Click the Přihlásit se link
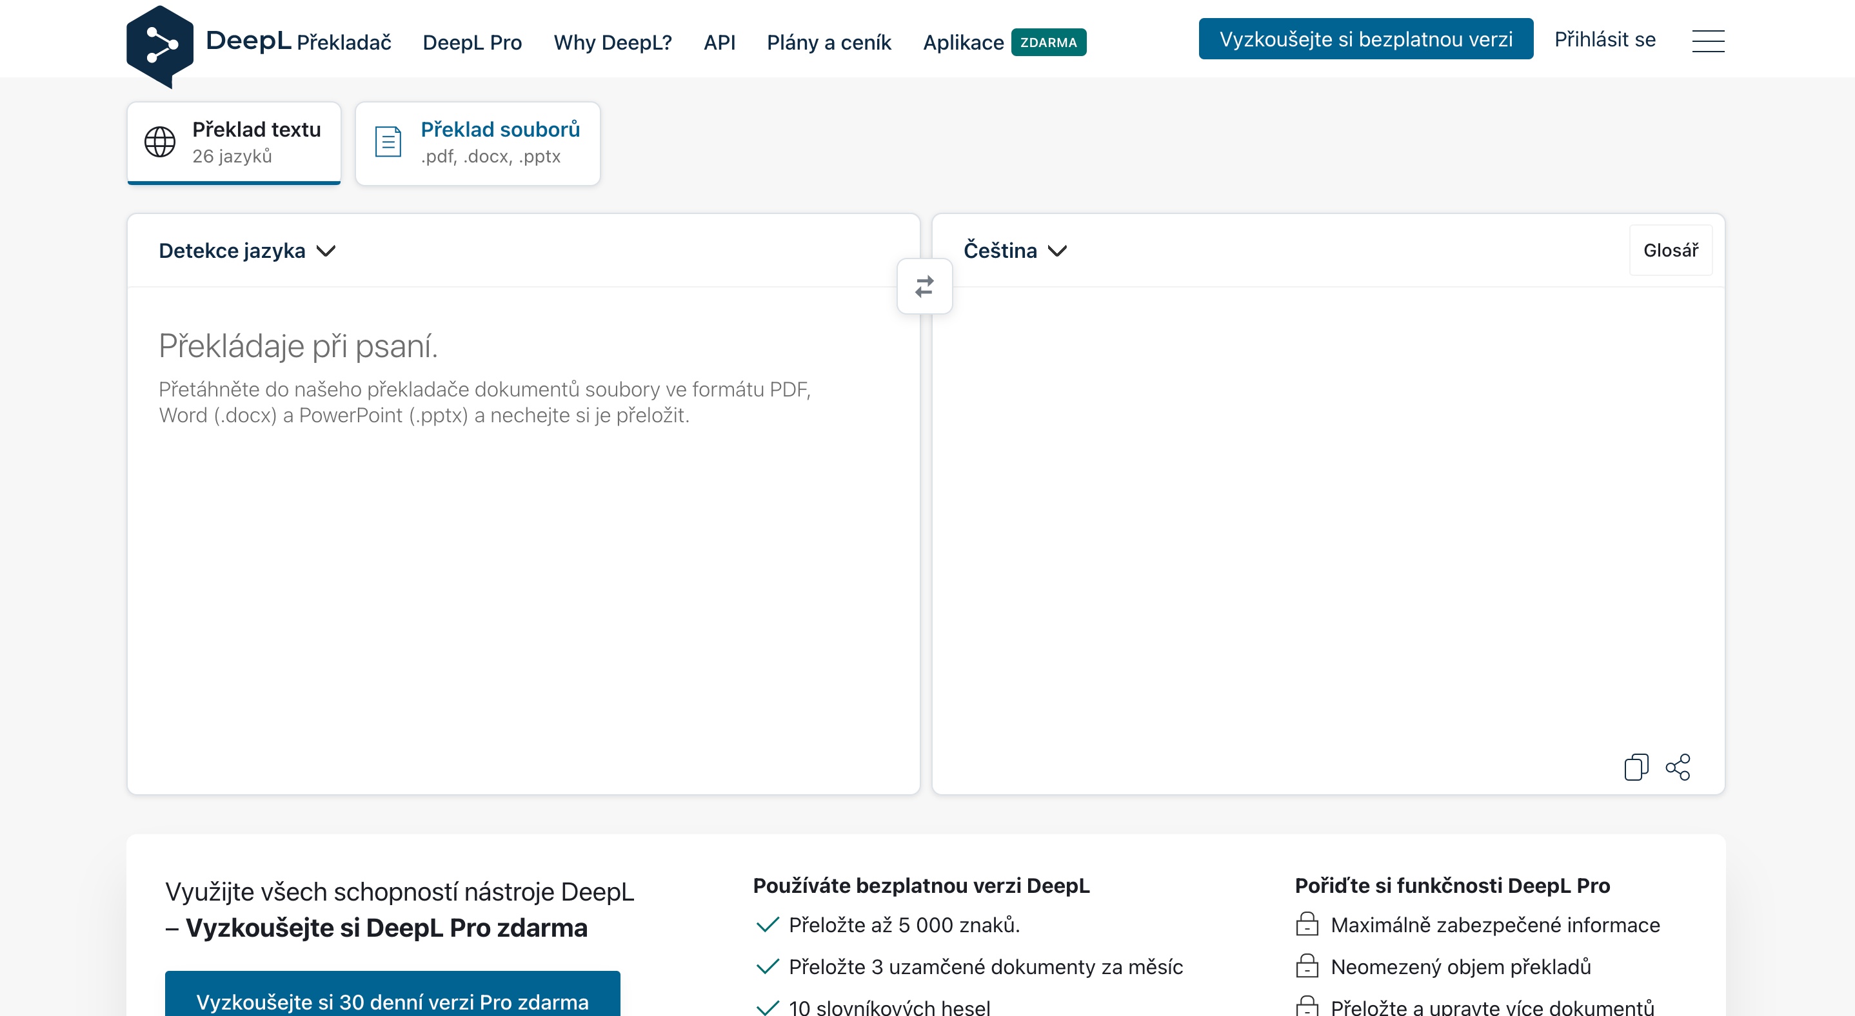This screenshot has height=1016, width=1855. pyautogui.click(x=1604, y=39)
